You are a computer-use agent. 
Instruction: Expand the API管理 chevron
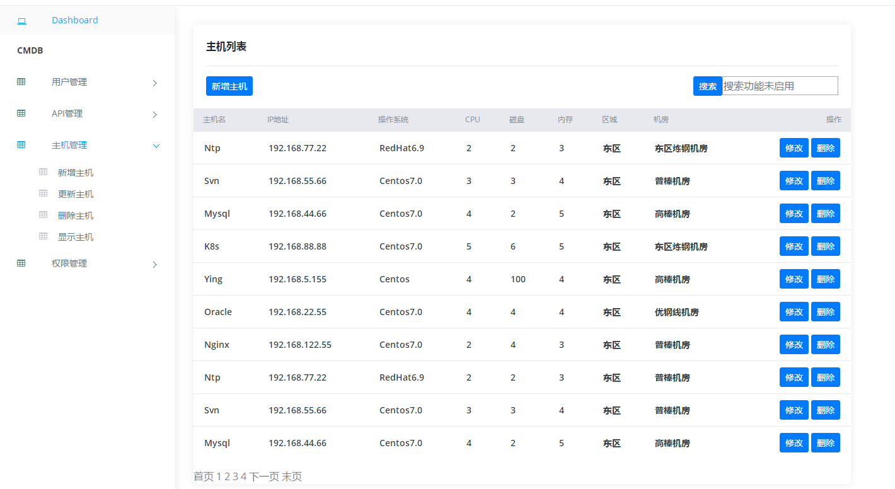[155, 114]
